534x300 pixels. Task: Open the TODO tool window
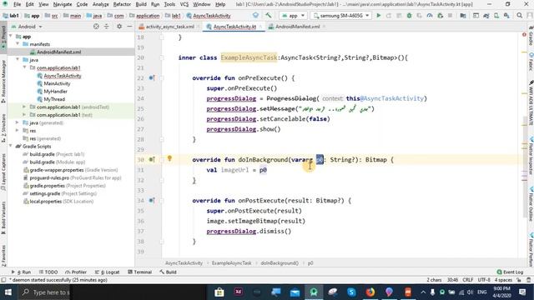(48, 272)
